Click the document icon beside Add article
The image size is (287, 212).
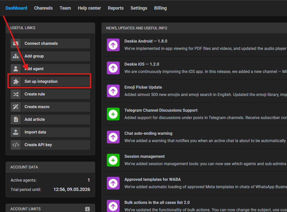pos(16,120)
